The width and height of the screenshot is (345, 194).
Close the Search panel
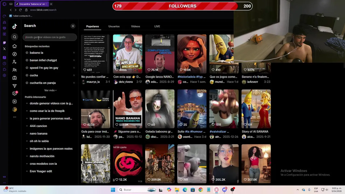[x=73, y=26]
